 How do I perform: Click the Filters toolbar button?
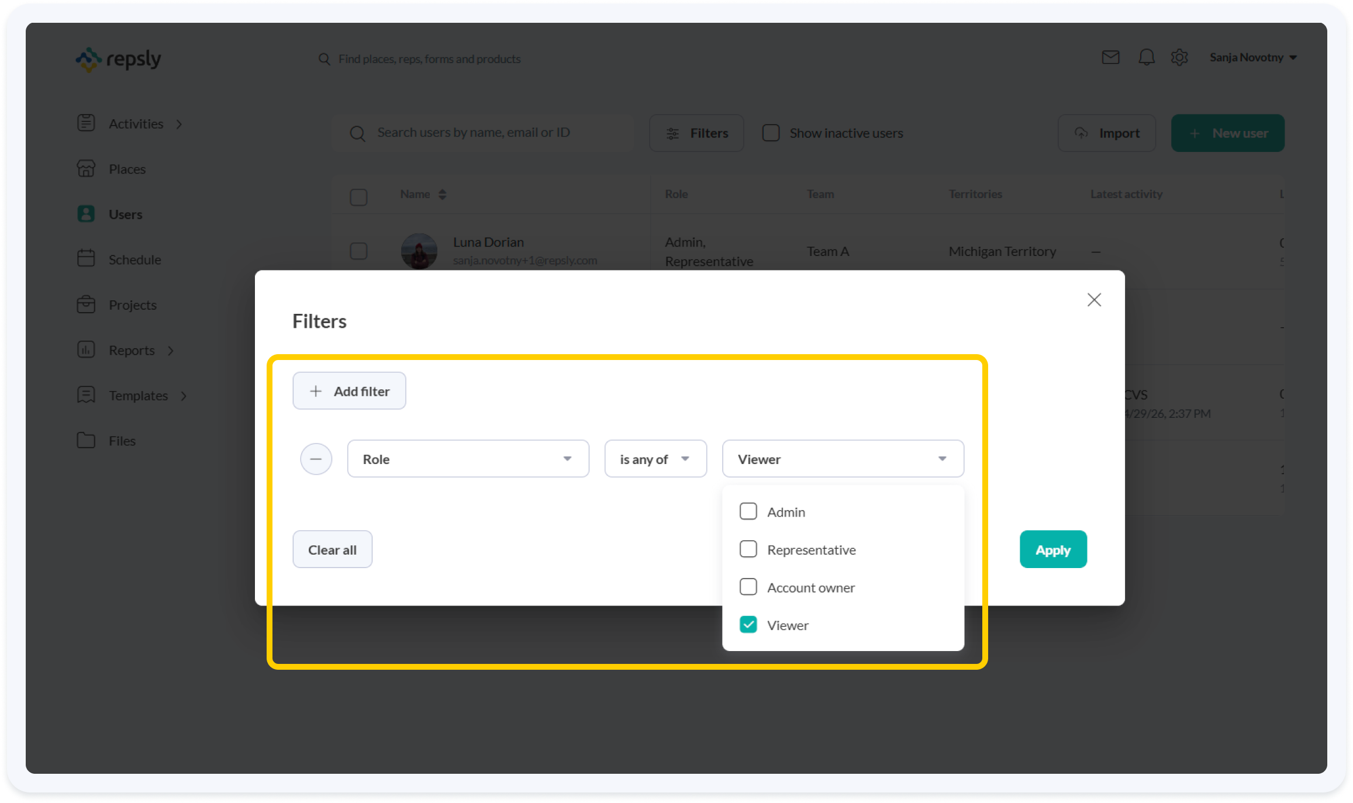[x=696, y=133]
